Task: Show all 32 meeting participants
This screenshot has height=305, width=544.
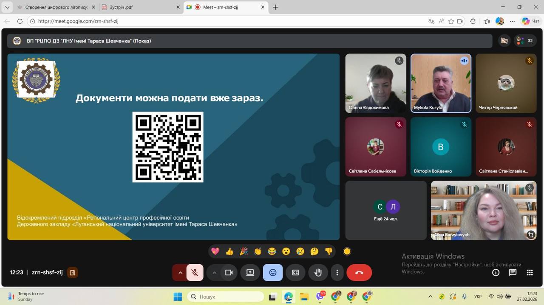Action: click(525, 41)
